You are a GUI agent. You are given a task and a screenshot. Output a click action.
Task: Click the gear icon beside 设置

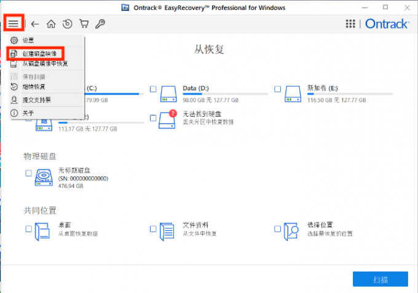pyautogui.click(x=14, y=40)
